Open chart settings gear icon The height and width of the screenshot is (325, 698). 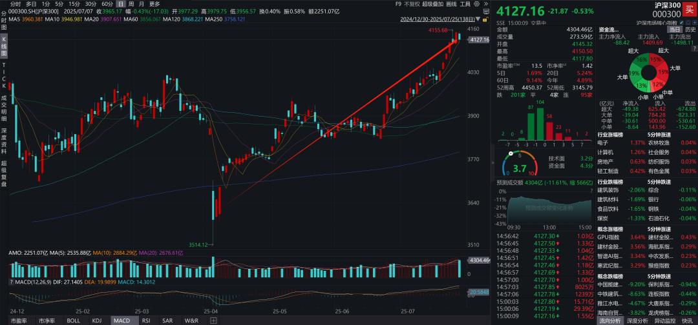point(477,4)
